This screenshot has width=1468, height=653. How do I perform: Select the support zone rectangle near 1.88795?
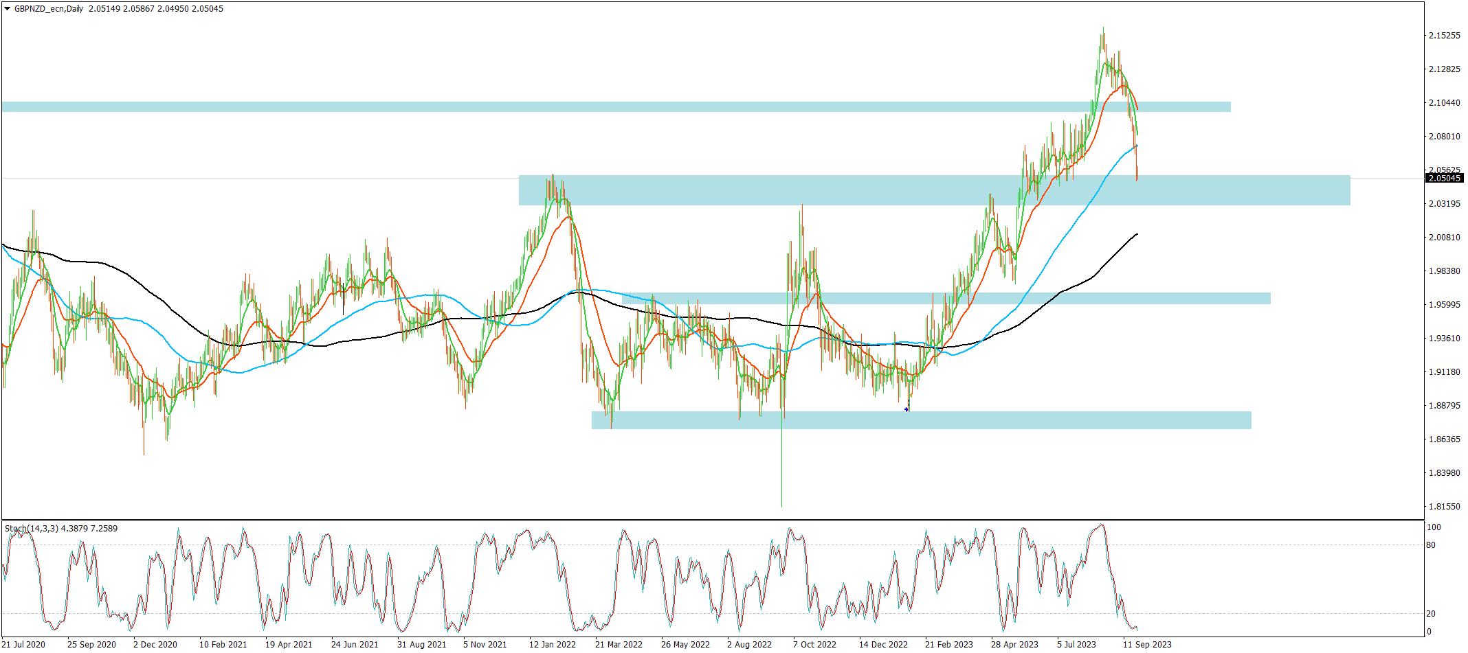(922, 420)
